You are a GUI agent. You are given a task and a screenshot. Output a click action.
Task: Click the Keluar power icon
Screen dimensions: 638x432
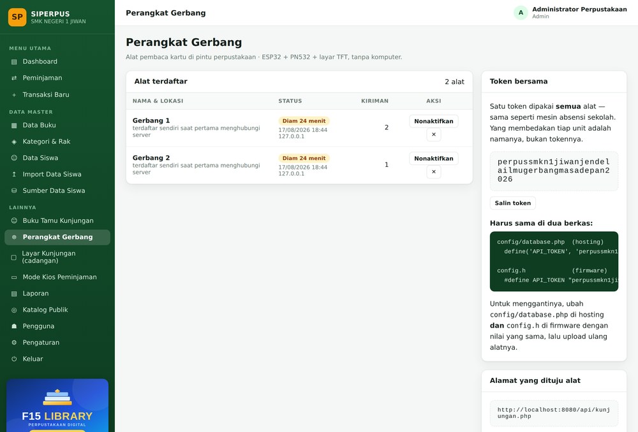(x=14, y=359)
